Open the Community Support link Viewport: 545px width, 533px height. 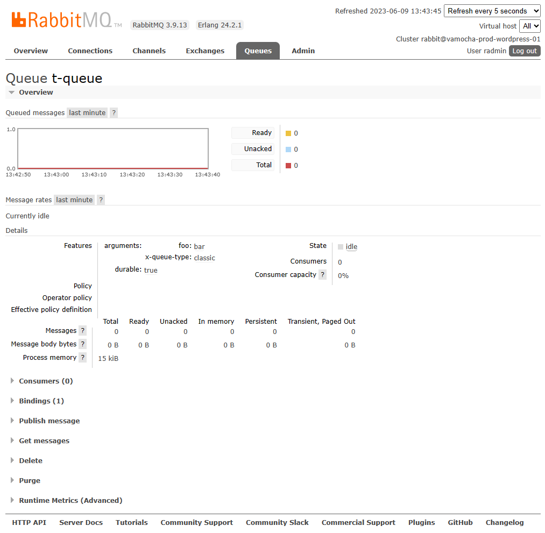coord(197,522)
